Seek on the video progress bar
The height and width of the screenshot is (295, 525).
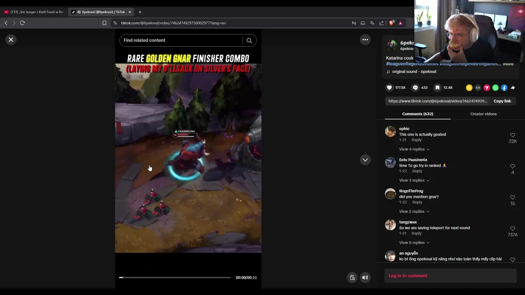tap(175, 277)
